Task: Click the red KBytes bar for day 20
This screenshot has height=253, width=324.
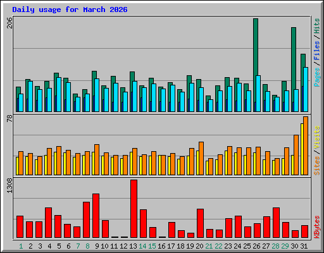Action: pyautogui.click(x=200, y=223)
